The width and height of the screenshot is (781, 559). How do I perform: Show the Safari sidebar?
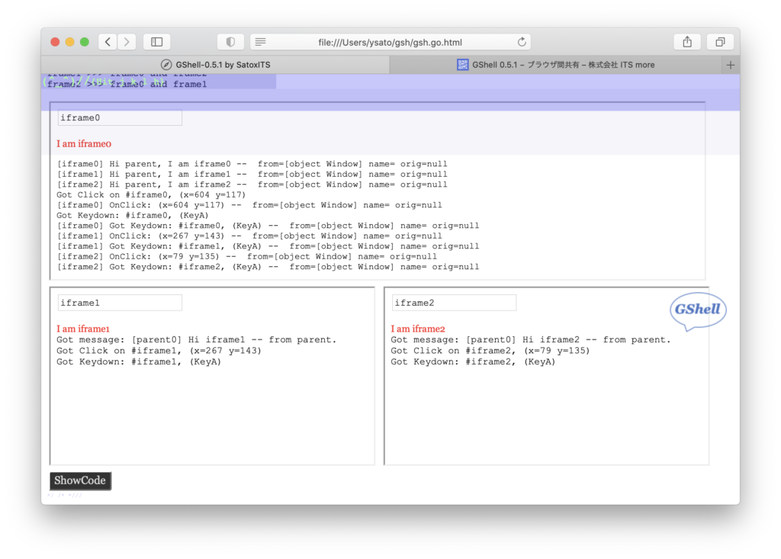coord(156,42)
